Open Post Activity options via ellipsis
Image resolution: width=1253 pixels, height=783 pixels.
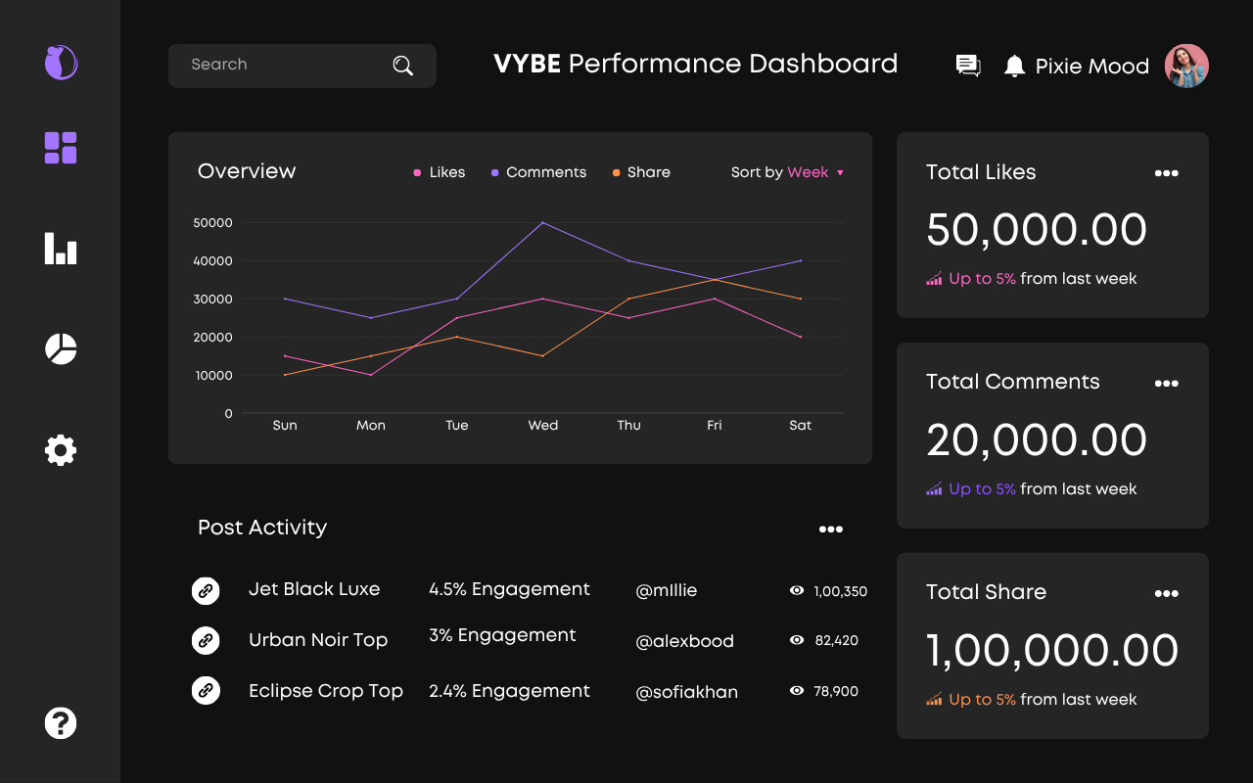tap(831, 529)
